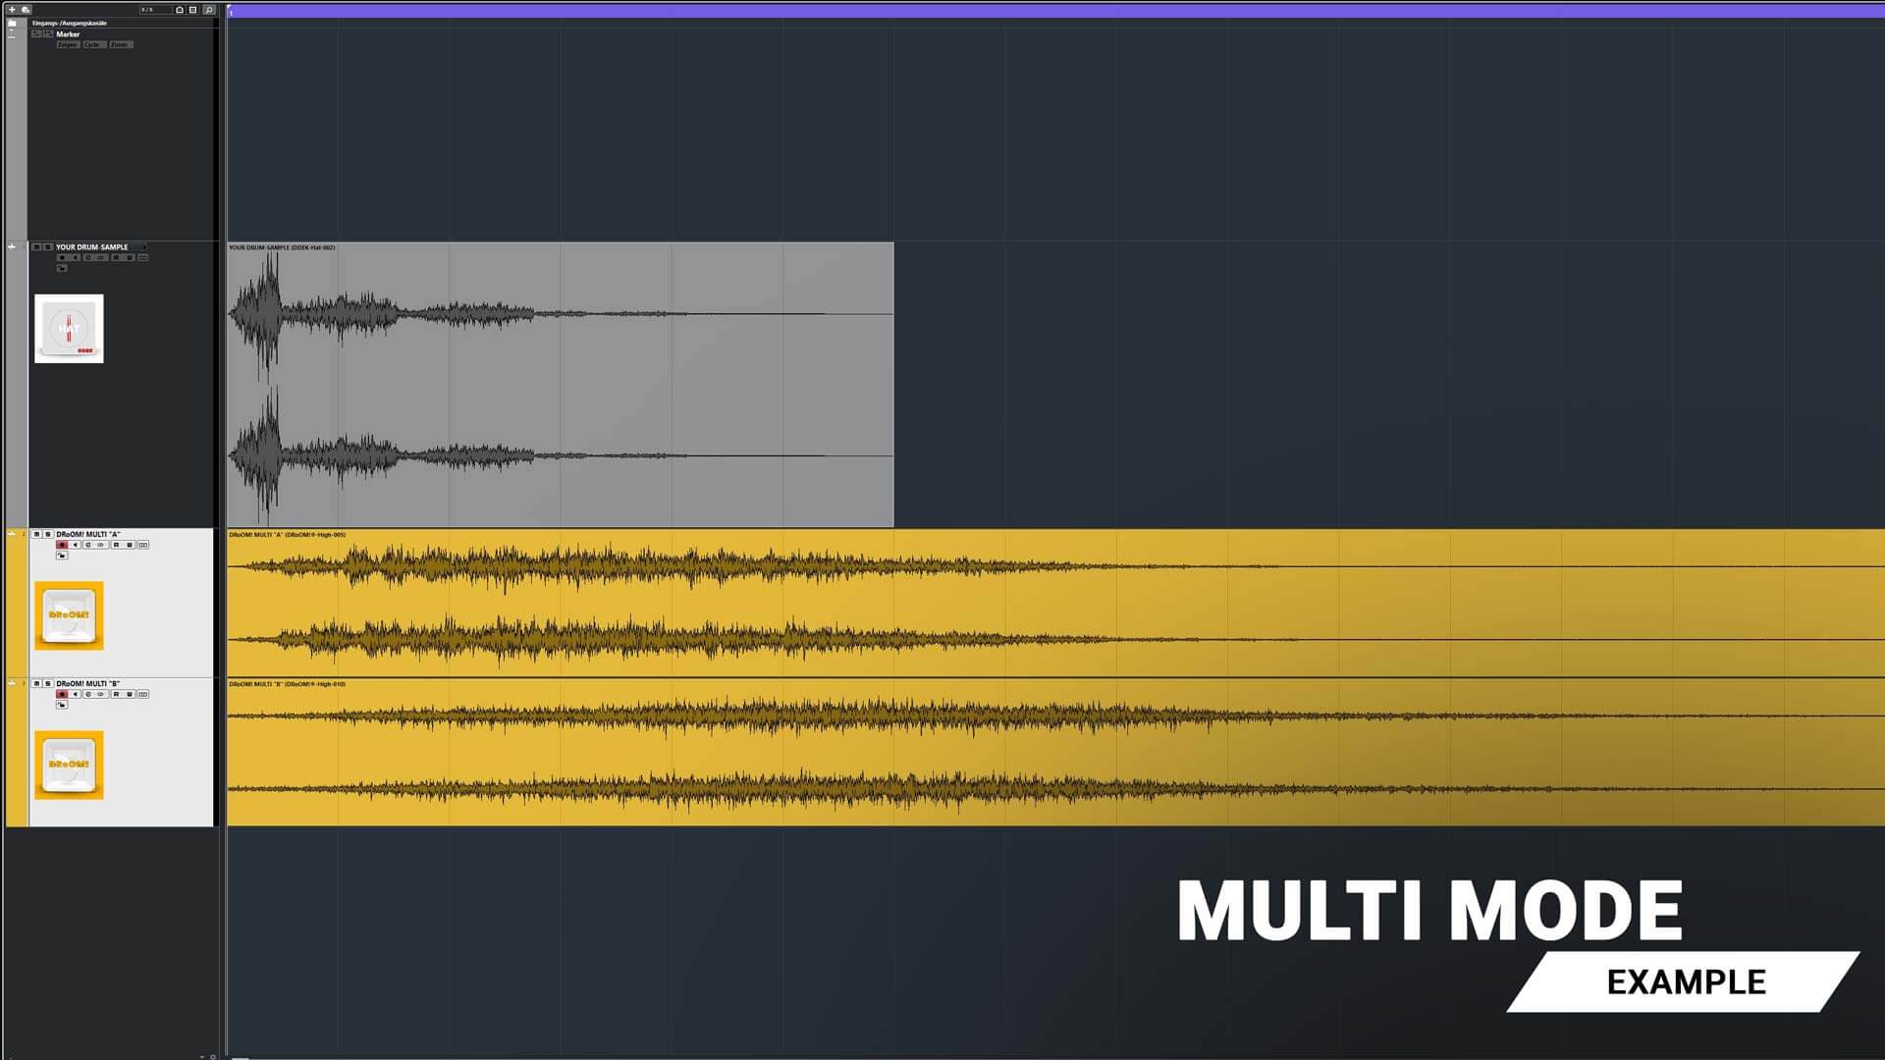Click the DRoOM! MULTI 'B' plugin icon
Image resolution: width=1885 pixels, height=1060 pixels.
point(68,764)
